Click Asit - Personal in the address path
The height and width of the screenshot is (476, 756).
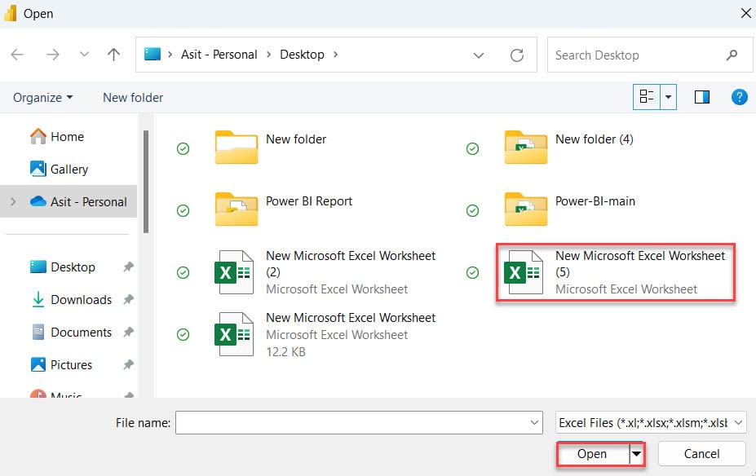coord(219,55)
